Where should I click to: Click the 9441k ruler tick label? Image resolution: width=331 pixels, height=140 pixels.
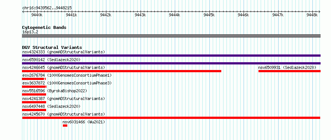71,15
